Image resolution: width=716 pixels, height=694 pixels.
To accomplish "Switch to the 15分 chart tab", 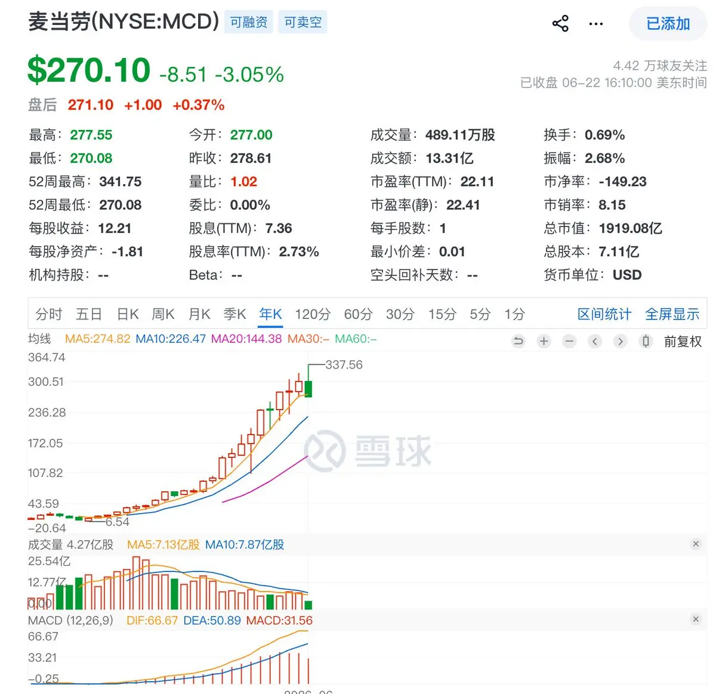I will pos(442,314).
